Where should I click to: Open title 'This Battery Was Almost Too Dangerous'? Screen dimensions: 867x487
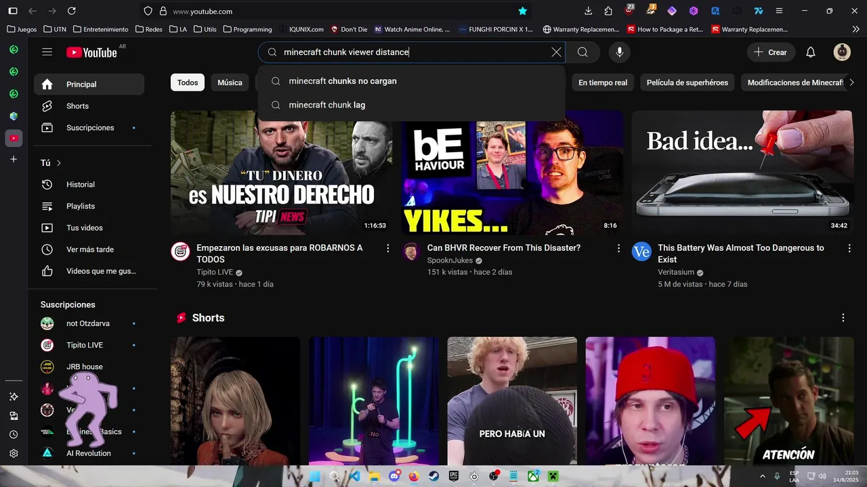pos(741,254)
